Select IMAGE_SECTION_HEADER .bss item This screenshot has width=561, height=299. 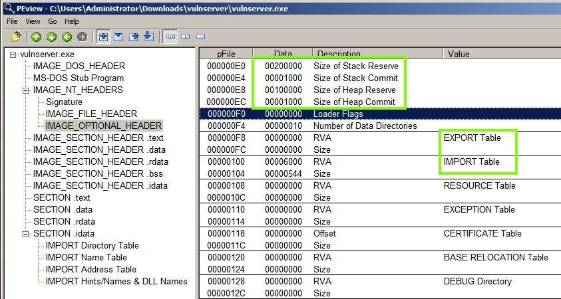click(x=98, y=173)
